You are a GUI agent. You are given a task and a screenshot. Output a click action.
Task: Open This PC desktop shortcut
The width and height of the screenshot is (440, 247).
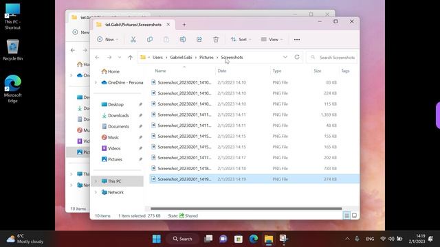(12, 16)
